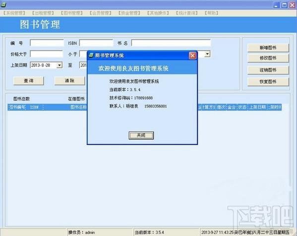
Task: Open the 【其他操作】 menu
Action: 158,13
